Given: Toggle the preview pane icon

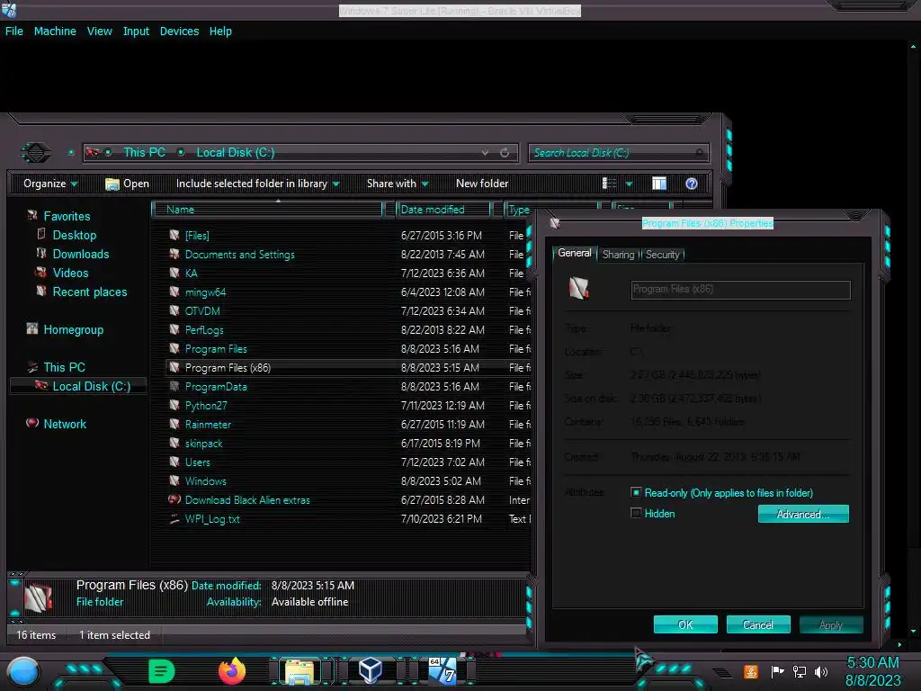Looking at the screenshot, I should click(x=659, y=184).
